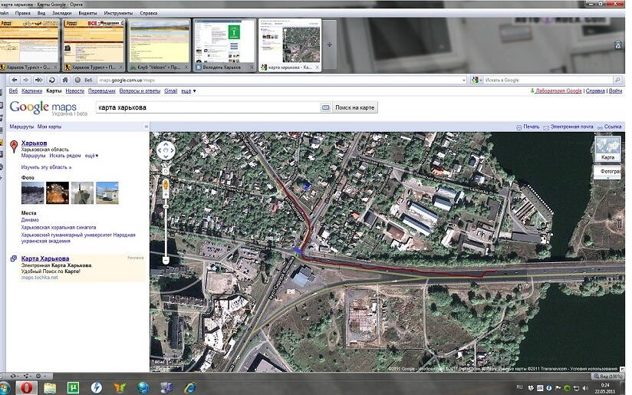The height and width of the screenshot is (395, 632).
Task: Switch to the Велоденъ Харьков tab
Action: pyautogui.click(x=224, y=45)
